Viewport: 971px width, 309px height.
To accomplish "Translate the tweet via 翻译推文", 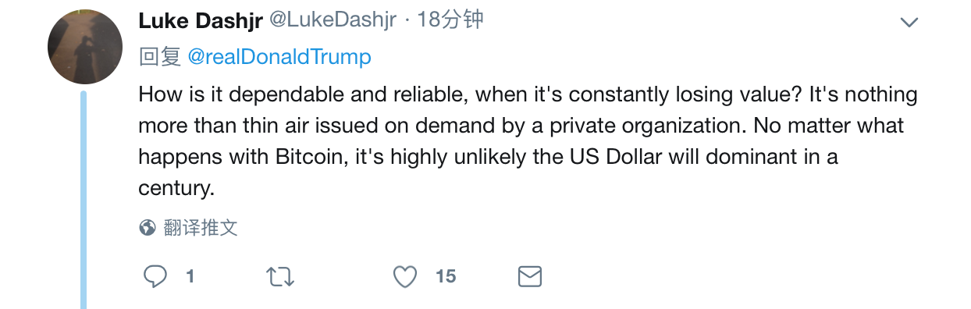I will [201, 228].
